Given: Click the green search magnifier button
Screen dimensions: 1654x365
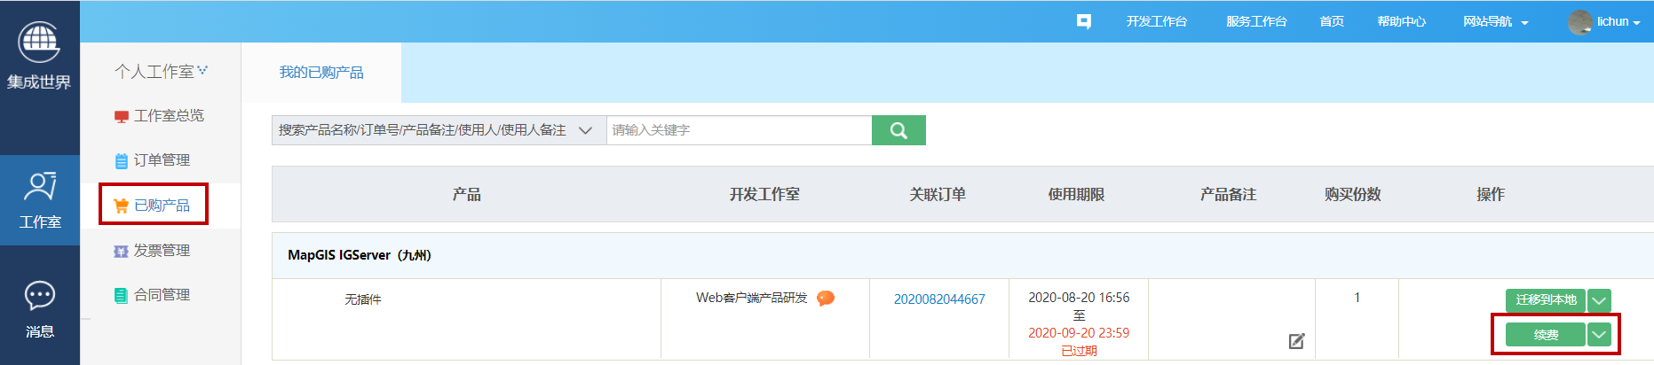Looking at the screenshot, I should 898,130.
